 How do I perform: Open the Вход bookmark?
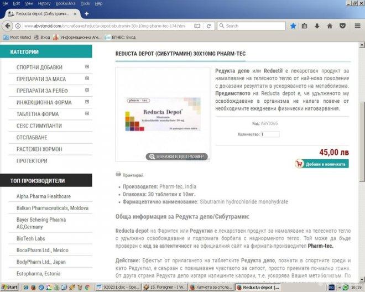coord(42,37)
